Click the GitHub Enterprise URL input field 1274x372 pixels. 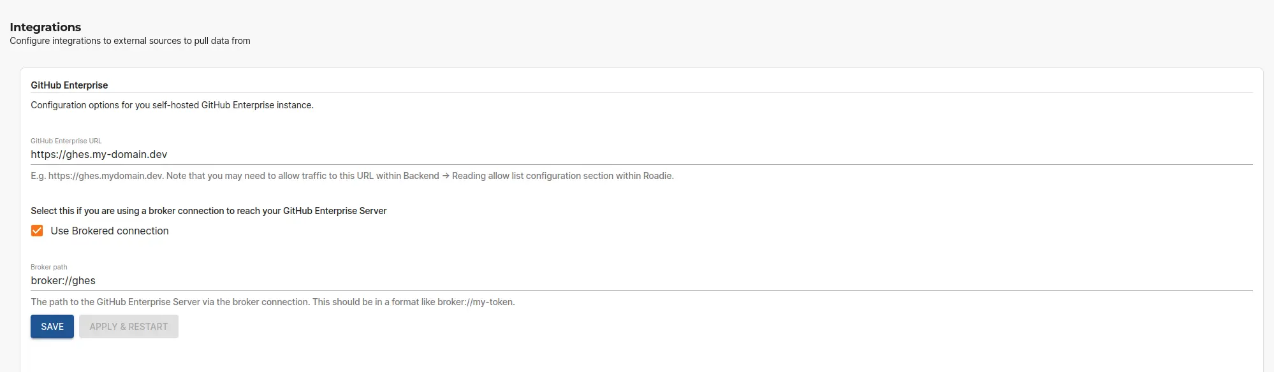255,154
